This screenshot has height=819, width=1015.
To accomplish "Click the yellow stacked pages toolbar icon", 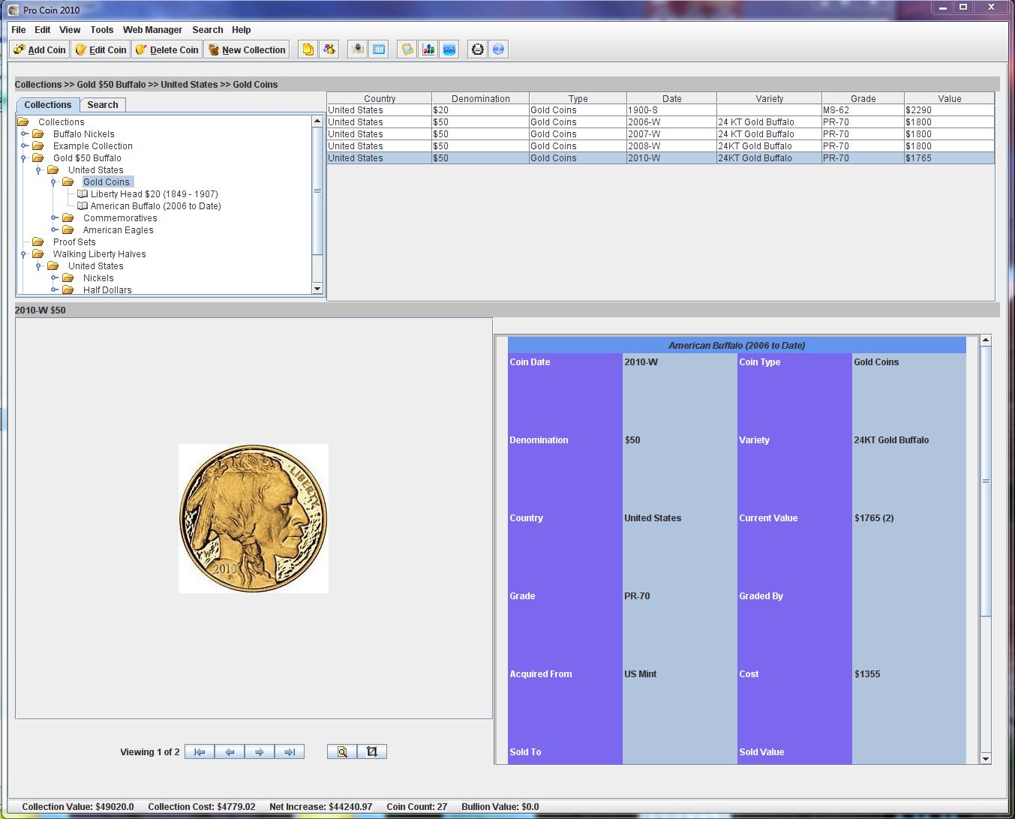I will click(x=308, y=49).
